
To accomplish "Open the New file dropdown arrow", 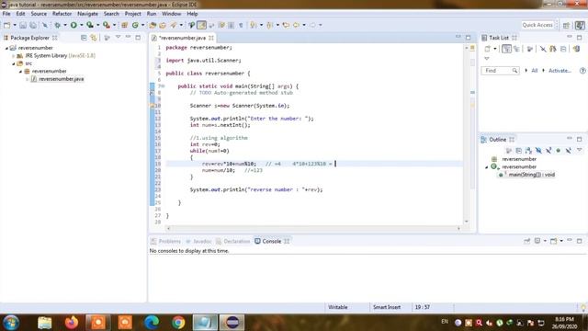I will coord(15,25).
